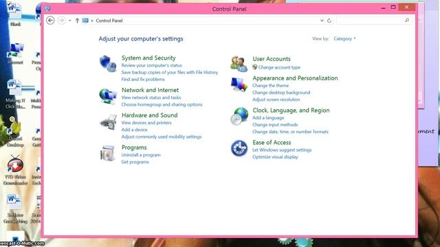
Task: Open Appearance and Personalization heading
Action: [295, 78]
